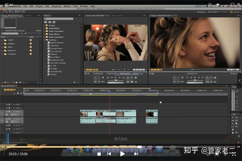Select the MVI_0073.MOV clip on timeline

[x=151, y=113]
